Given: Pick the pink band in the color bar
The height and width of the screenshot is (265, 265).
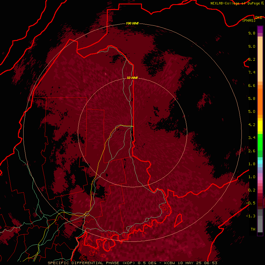Looking at the screenshot, I should click(260, 178).
